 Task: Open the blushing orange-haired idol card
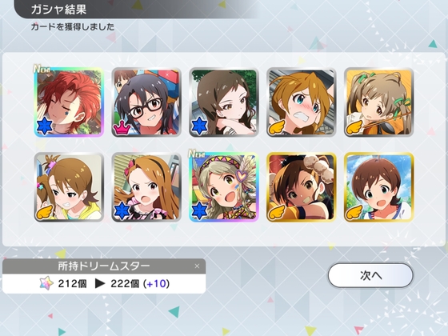(x=302, y=102)
